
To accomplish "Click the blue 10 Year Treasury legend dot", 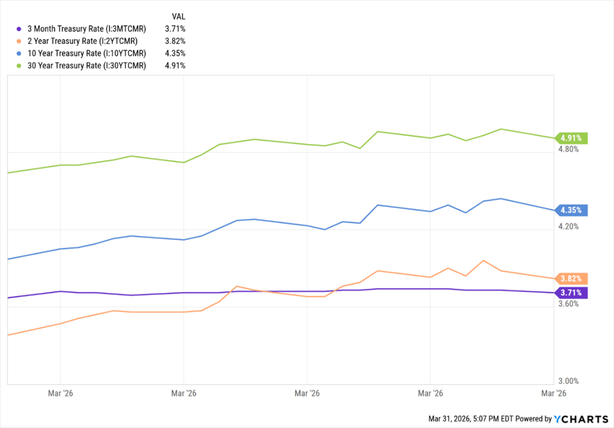I will point(20,53).
